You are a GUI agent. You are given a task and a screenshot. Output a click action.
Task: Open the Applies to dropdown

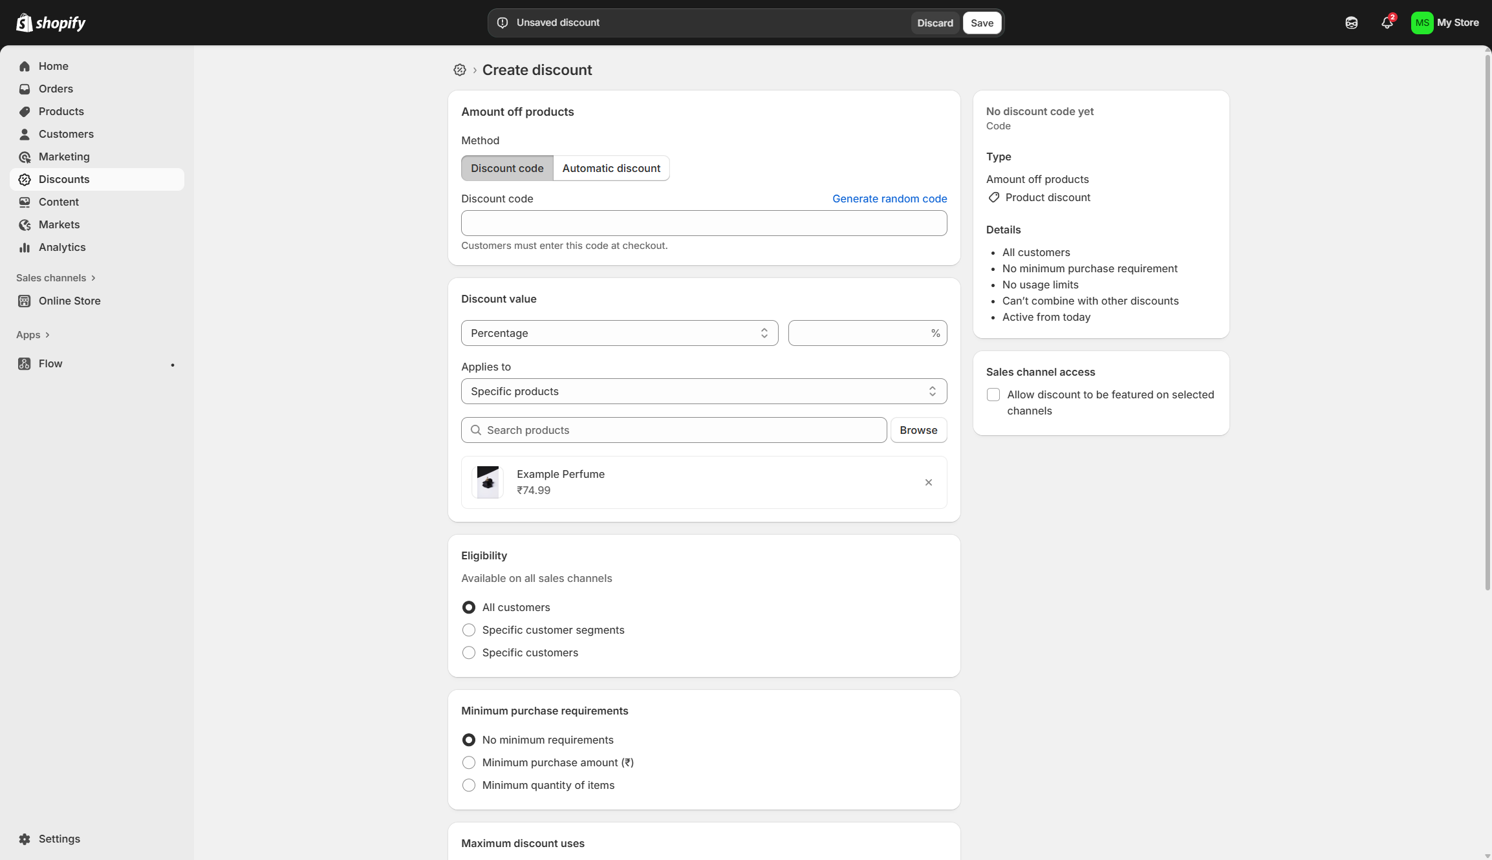click(704, 391)
